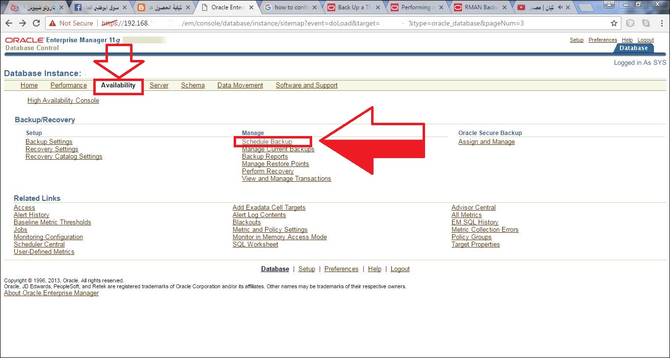Bookmark this page with the star icon
The height and width of the screenshot is (358, 670).
click(614, 23)
